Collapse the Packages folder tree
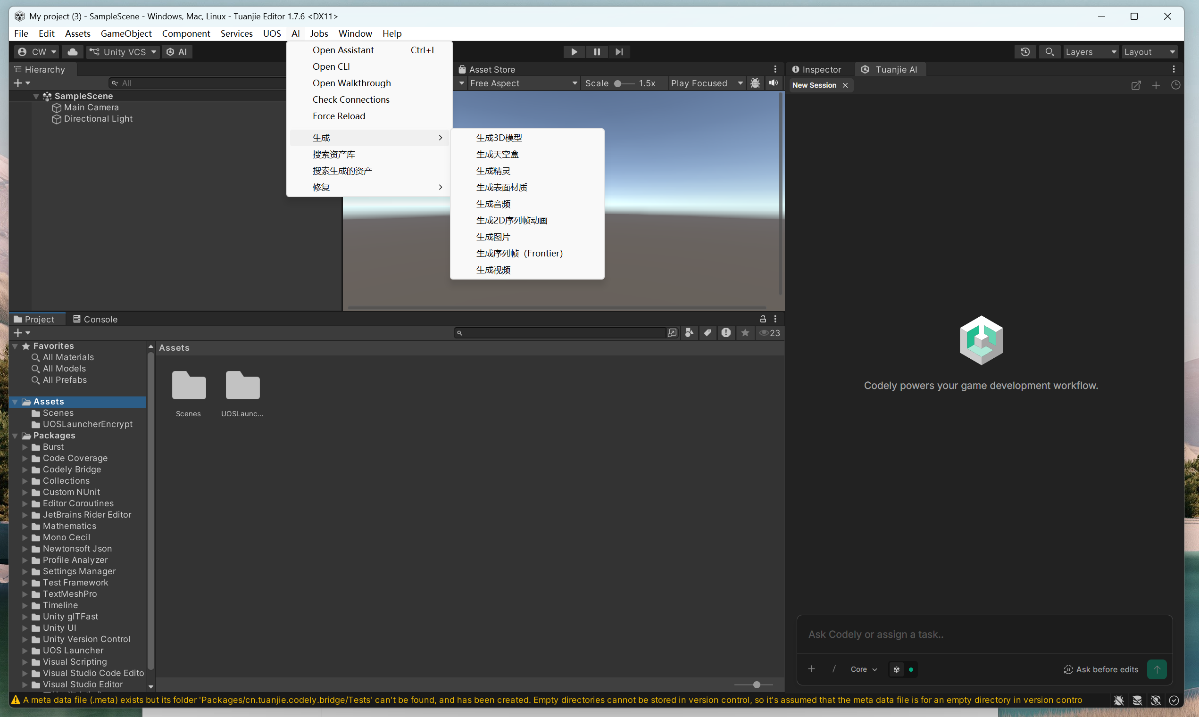Image resolution: width=1199 pixels, height=717 pixels. click(x=15, y=436)
